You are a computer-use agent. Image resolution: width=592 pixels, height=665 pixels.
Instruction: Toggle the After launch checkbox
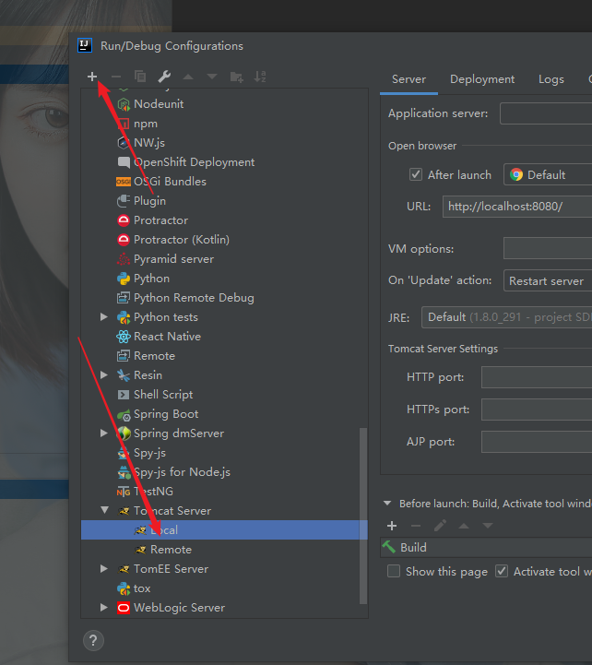point(416,174)
